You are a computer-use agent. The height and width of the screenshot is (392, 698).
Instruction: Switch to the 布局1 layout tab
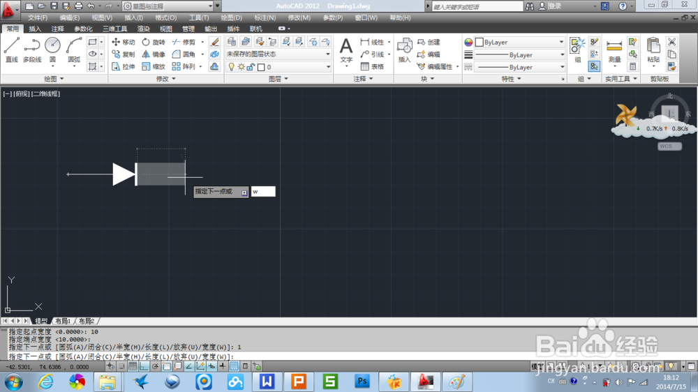point(63,321)
